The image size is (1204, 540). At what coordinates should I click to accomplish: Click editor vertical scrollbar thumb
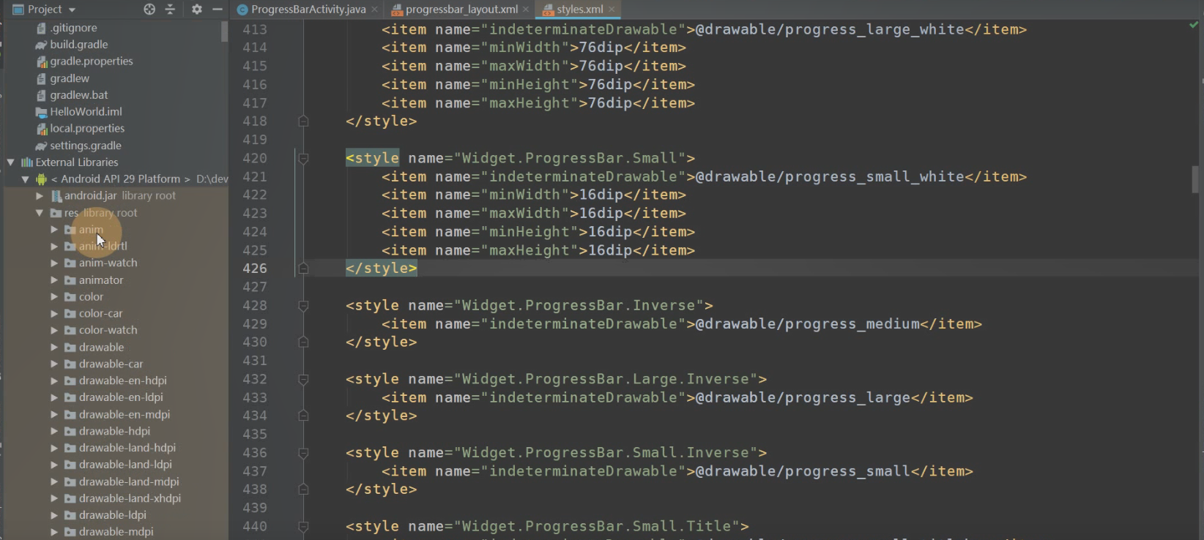[1195, 179]
